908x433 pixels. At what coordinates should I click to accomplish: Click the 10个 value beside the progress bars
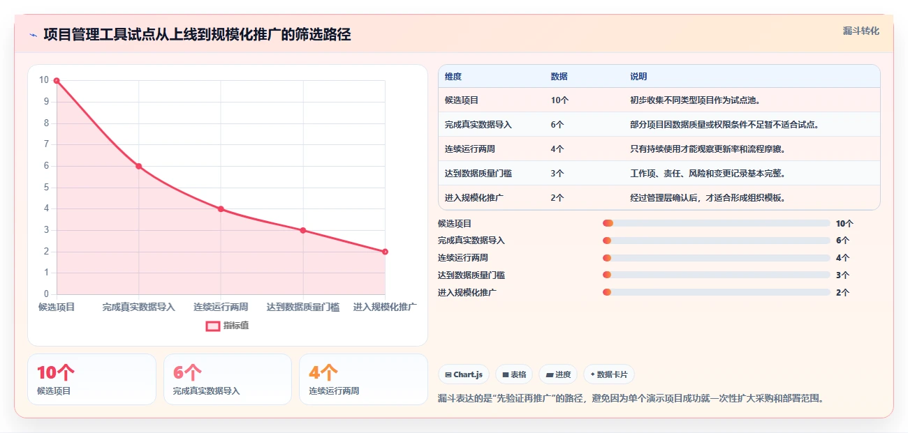point(844,224)
